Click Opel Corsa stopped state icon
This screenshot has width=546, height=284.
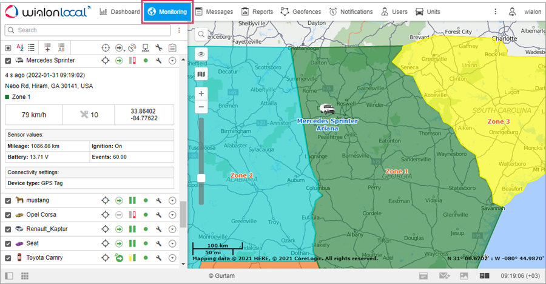point(119,215)
